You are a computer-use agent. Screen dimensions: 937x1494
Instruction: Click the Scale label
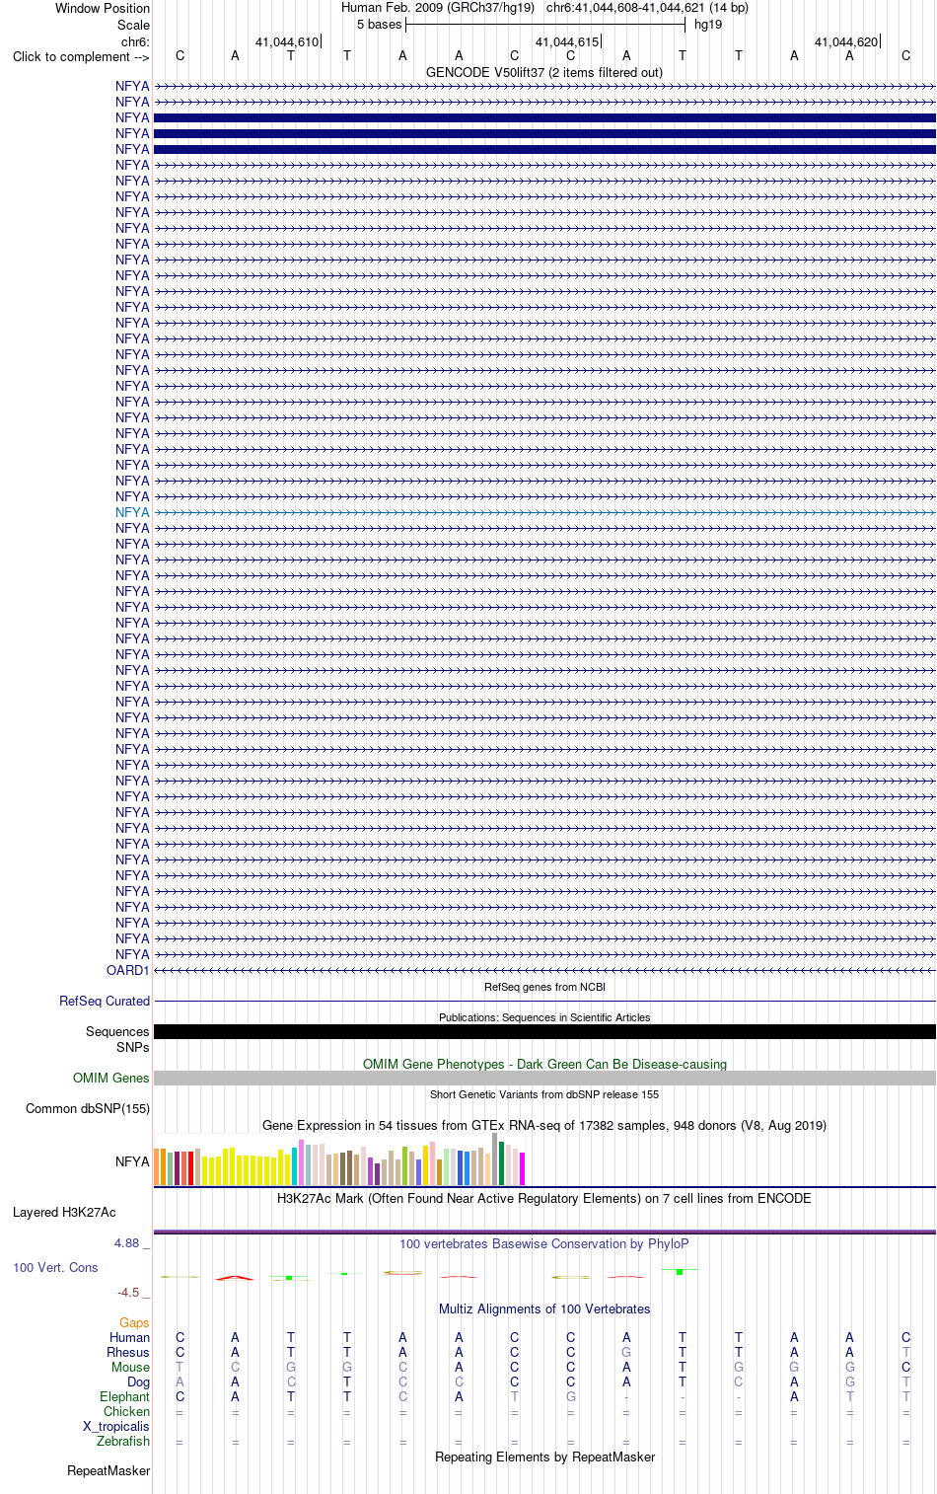pyautogui.click(x=133, y=25)
